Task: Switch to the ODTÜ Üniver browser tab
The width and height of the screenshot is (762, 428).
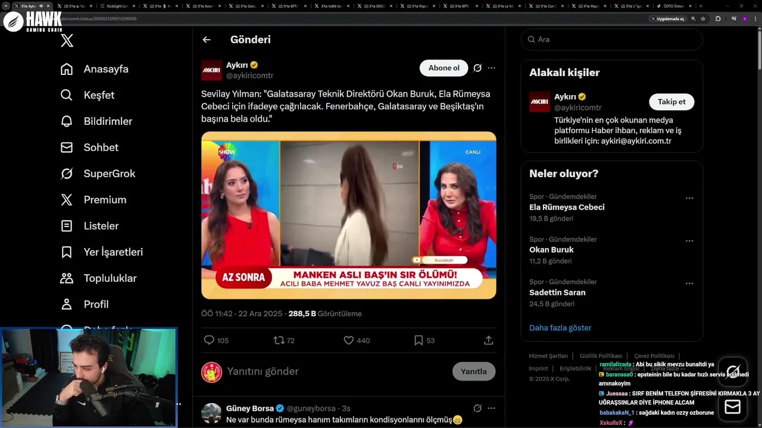Action: (674, 6)
